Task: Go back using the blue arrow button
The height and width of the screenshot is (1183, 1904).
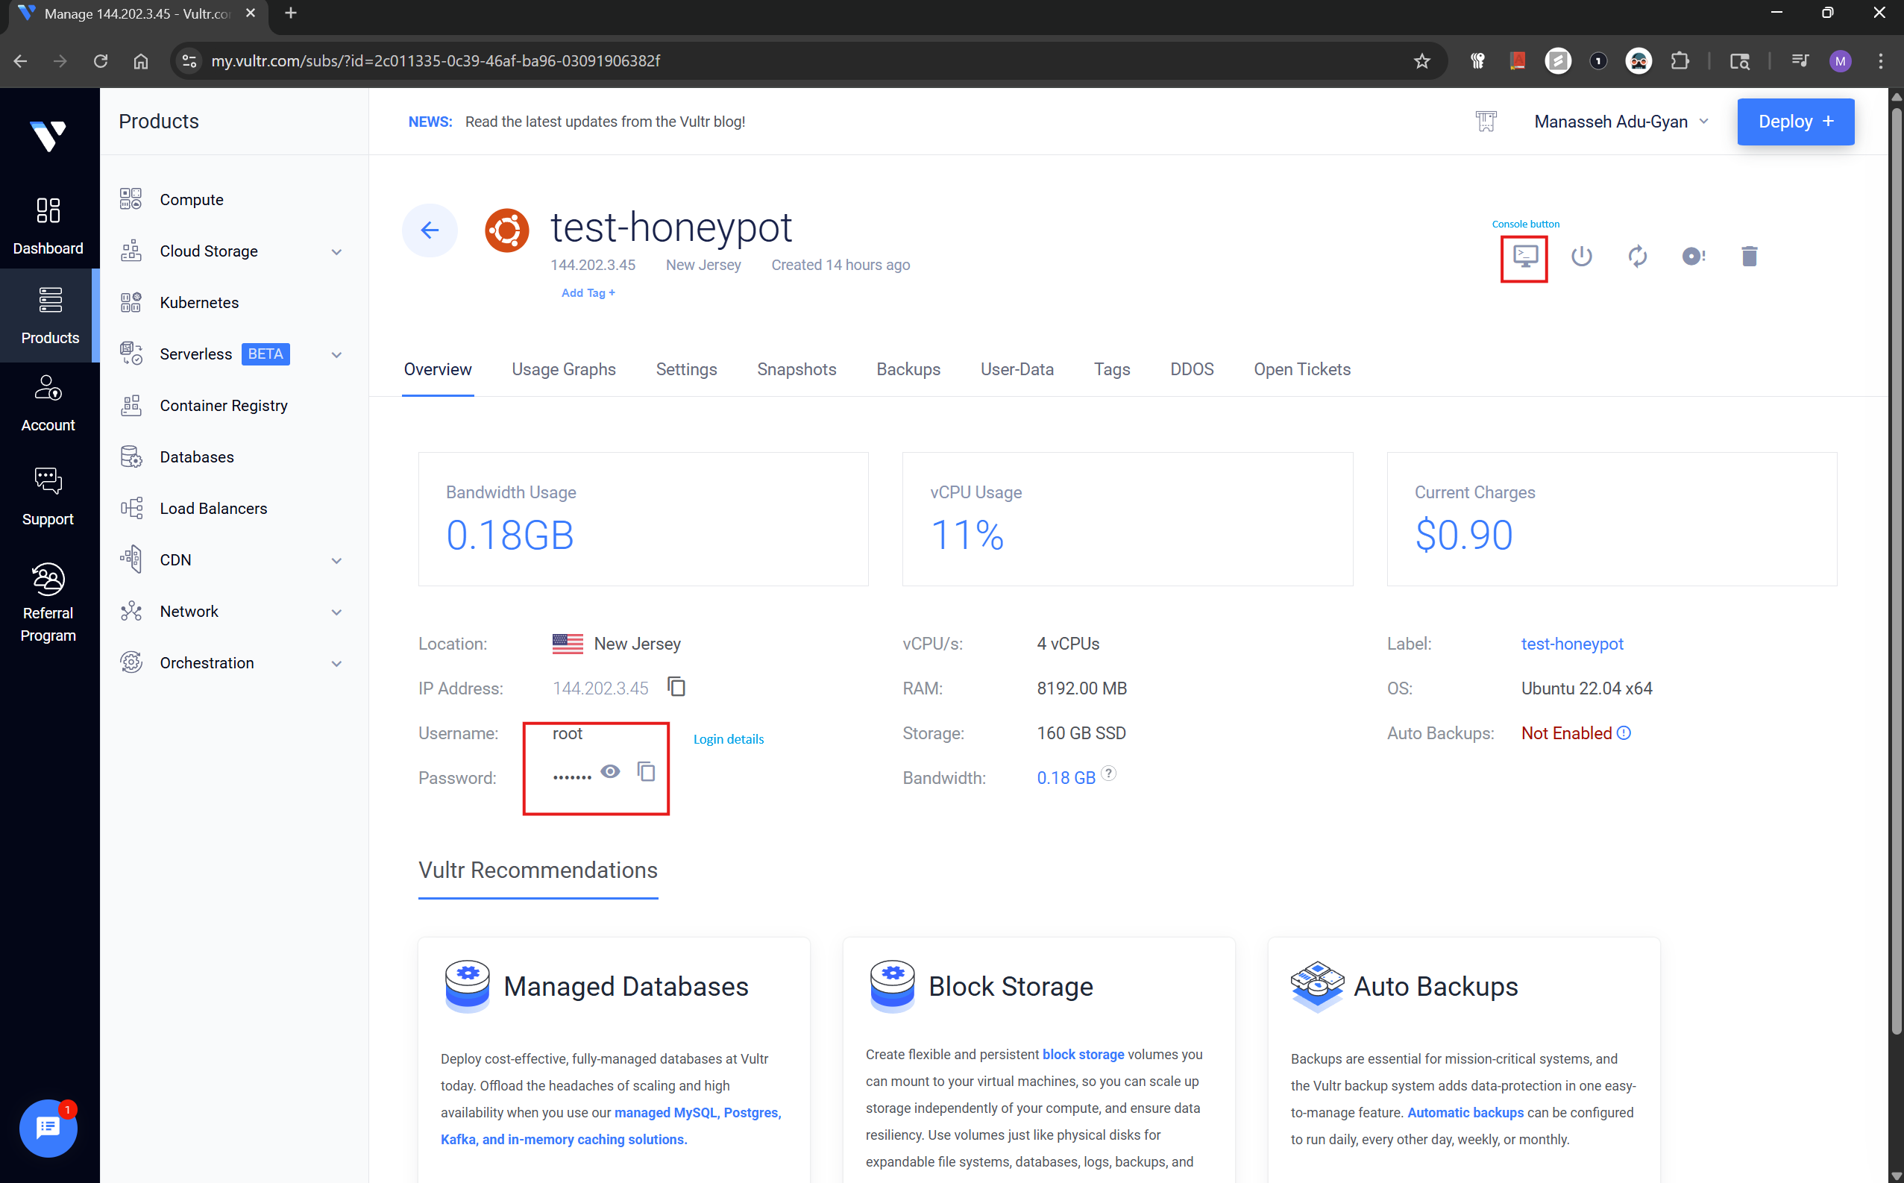Action: click(430, 230)
